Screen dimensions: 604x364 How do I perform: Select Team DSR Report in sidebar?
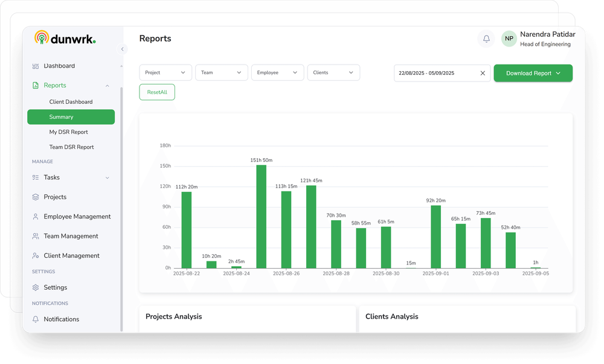pos(71,147)
